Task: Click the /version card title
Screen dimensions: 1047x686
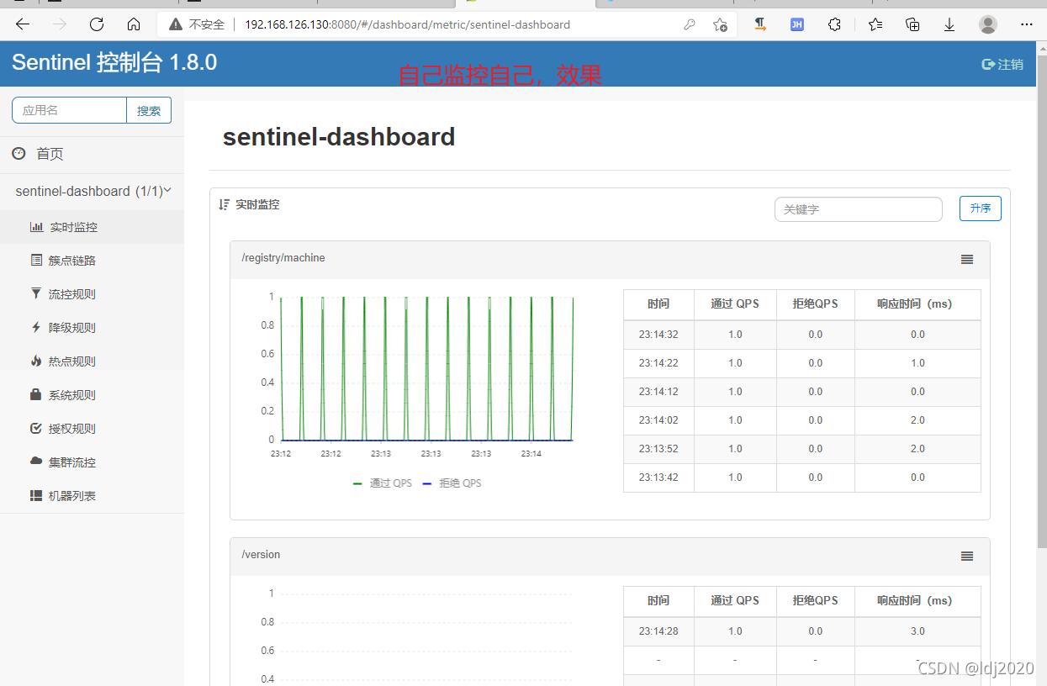Action: pos(261,555)
